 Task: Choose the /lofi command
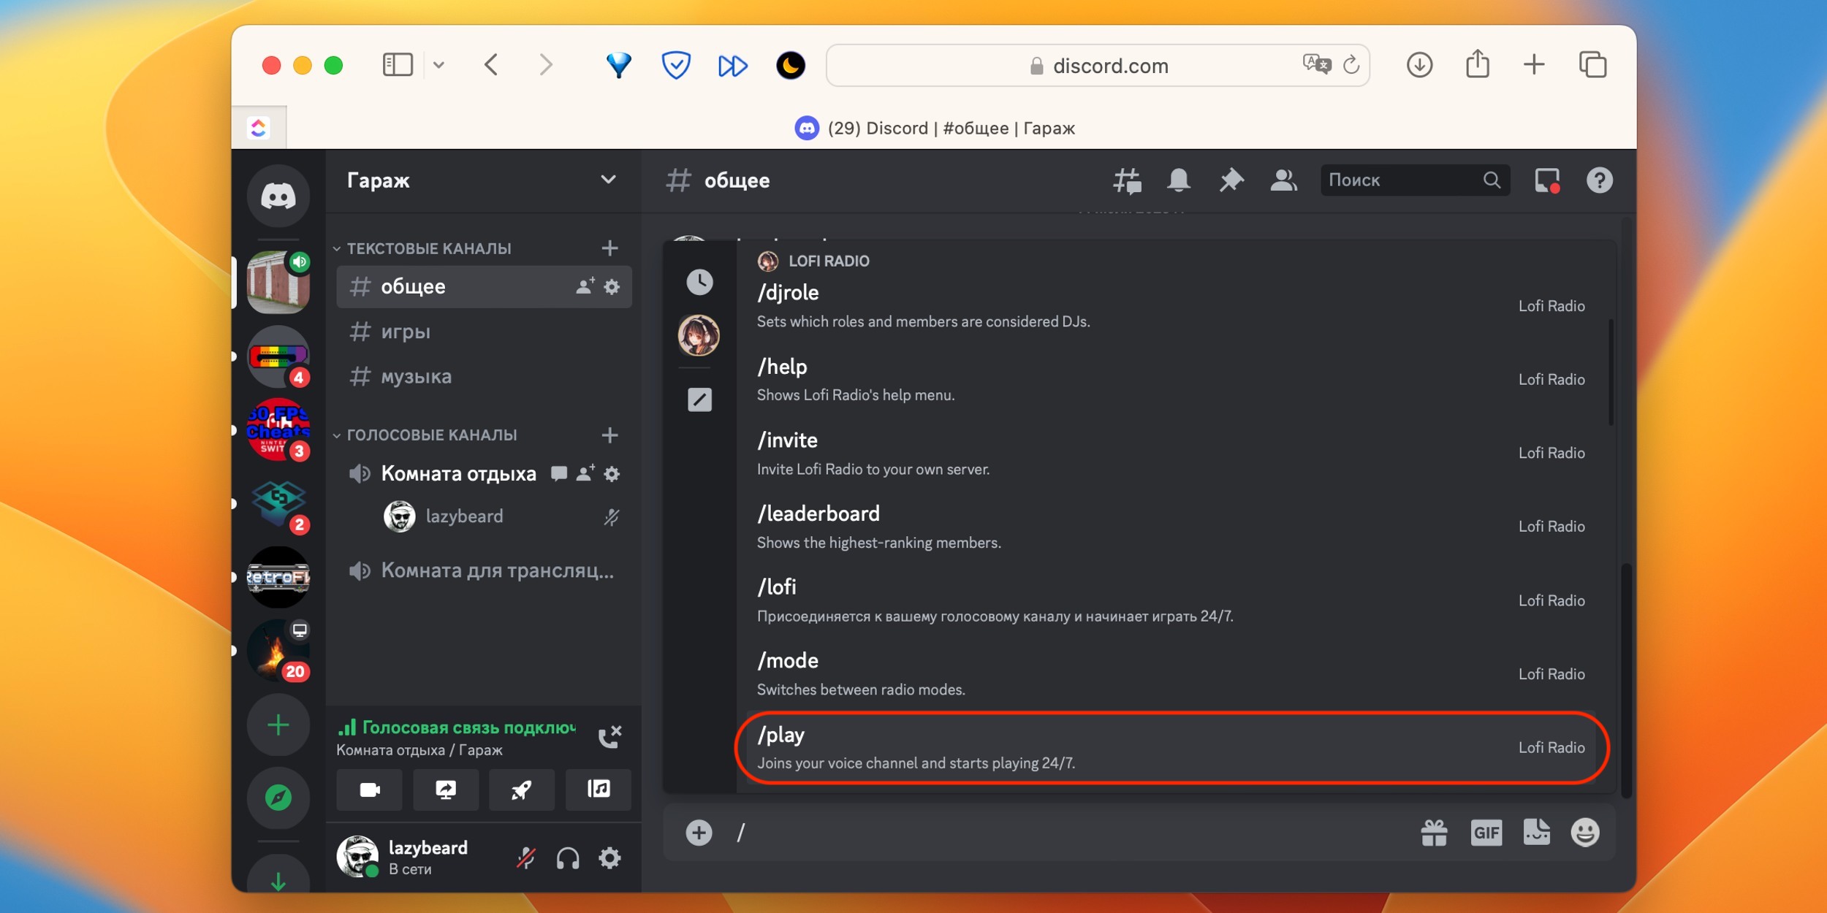tap(1171, 600)
